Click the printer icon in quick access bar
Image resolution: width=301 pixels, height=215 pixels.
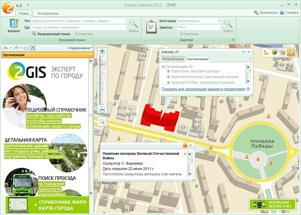coord(19,5)
